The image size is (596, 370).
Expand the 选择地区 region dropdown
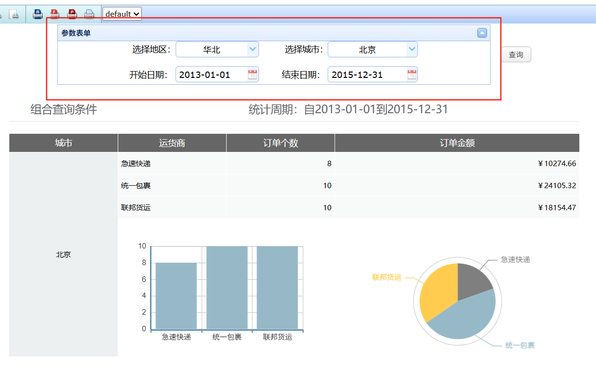coord(253,49)
